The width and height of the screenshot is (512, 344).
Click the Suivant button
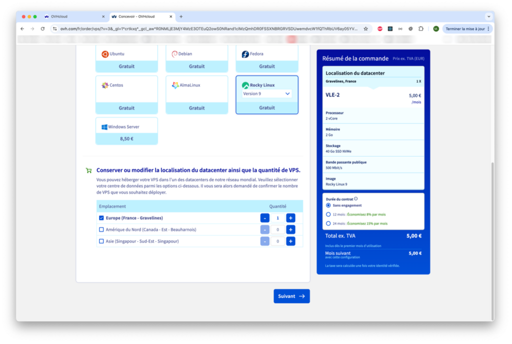pyautogui.click(x=291, y=296)
